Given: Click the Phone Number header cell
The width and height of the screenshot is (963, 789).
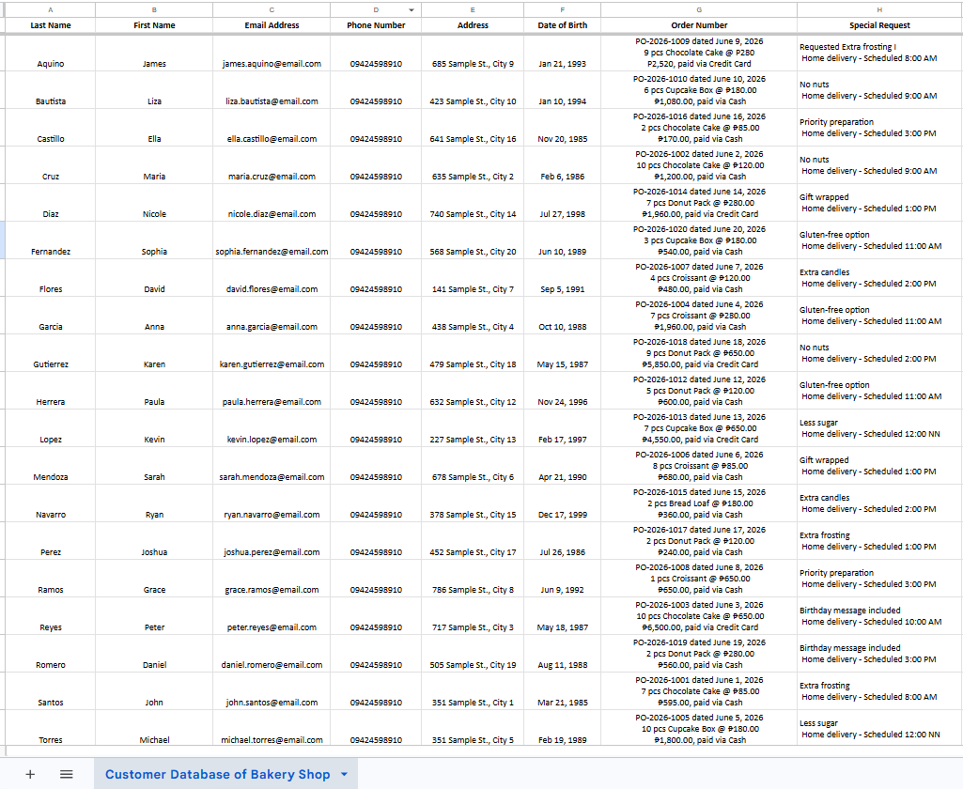Looking at the screenshot, I should pos(376,25).
